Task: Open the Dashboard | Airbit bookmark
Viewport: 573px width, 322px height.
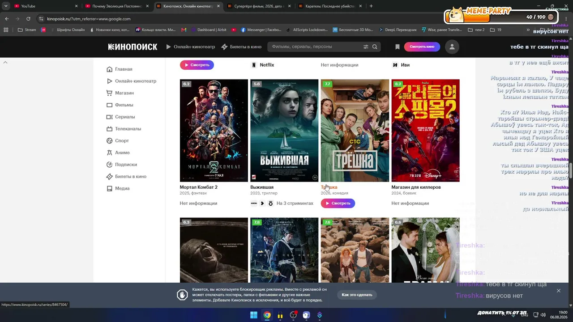Action: point(209,30)
